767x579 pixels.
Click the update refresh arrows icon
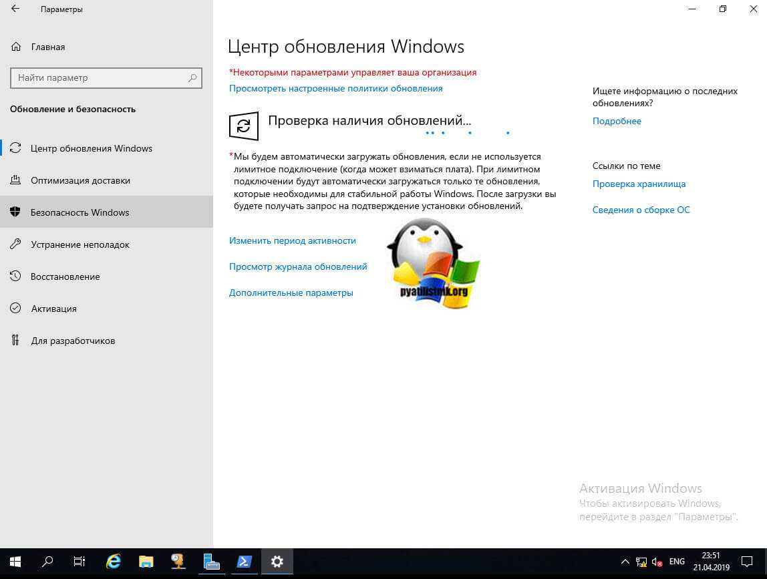click(x=243, y=126)
